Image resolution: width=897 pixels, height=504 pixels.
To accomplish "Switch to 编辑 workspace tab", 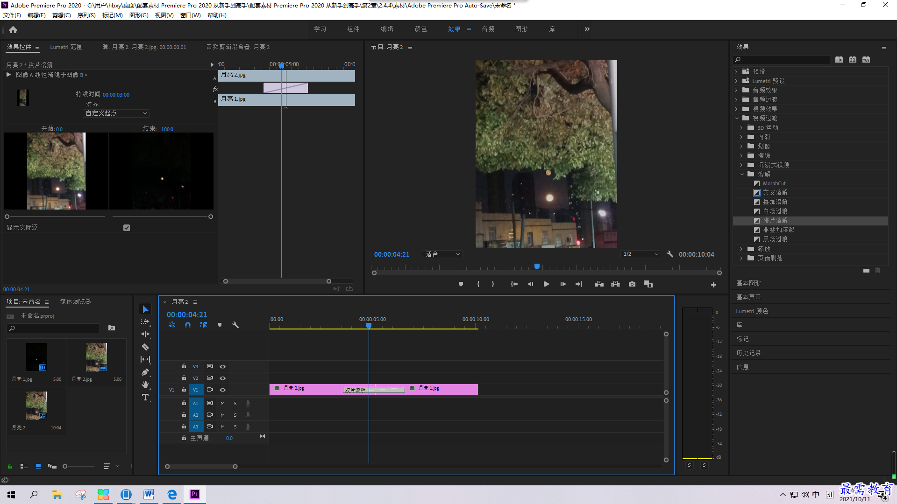I will [387, 29].
